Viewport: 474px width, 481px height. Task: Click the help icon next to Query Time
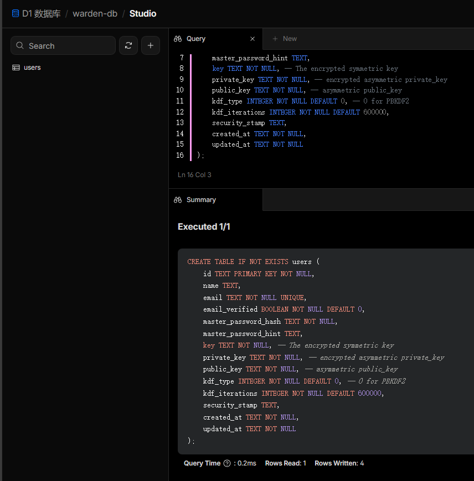tap(226, 463)
